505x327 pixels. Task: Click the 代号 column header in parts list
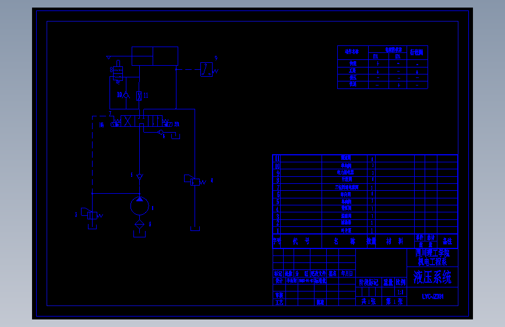tap(301, 241)
